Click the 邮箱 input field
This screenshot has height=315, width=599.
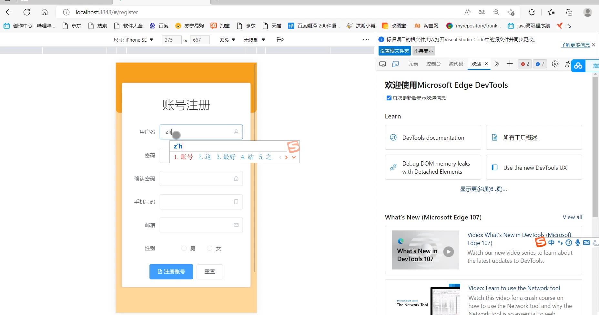201,225
